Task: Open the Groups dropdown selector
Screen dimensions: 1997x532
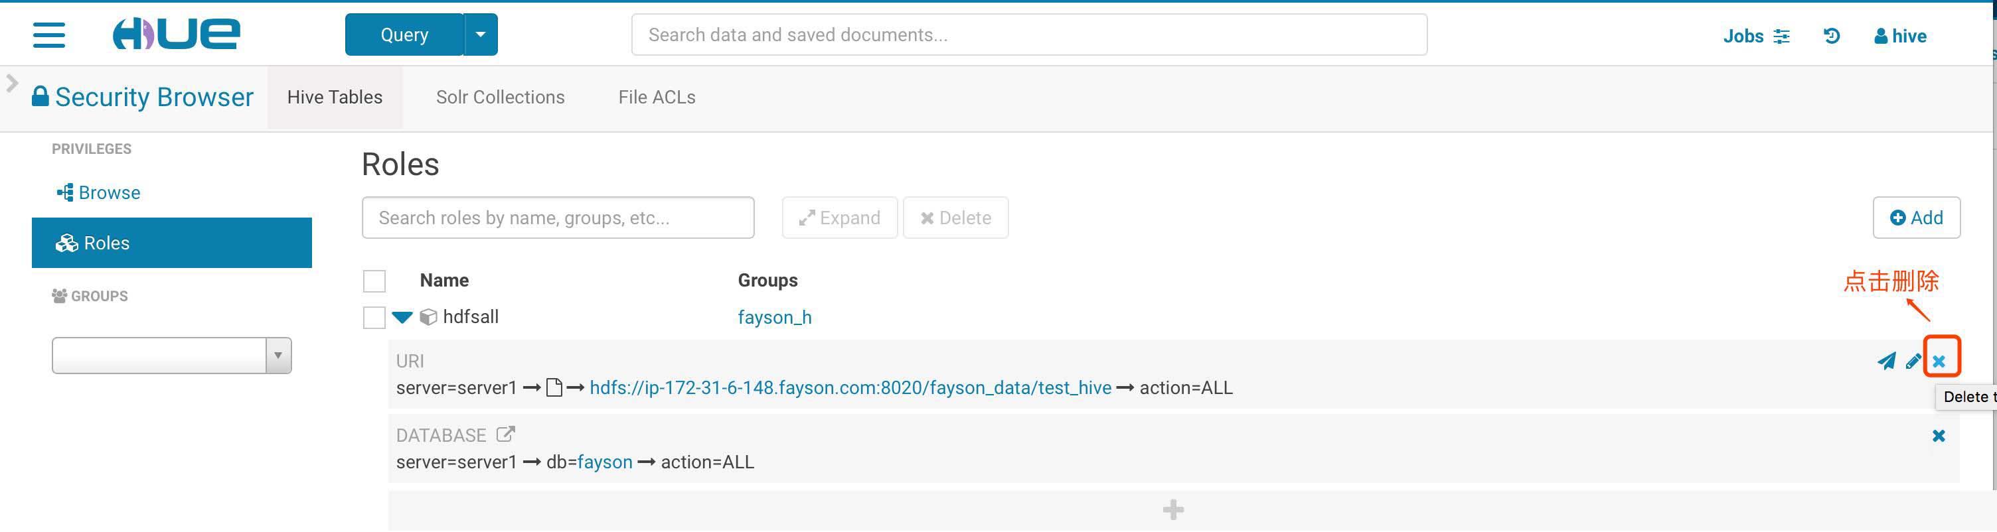Action: coord(172,356)
